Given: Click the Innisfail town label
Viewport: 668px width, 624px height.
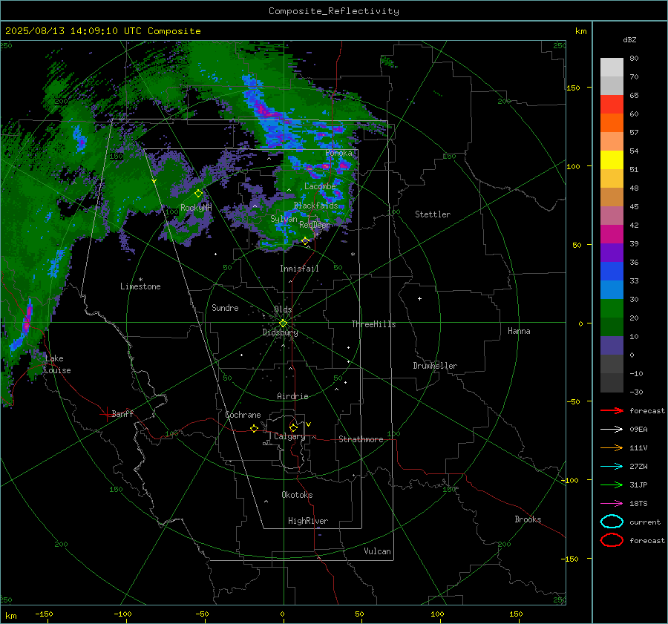Looking at the screenshot, I should click(299, 269).
